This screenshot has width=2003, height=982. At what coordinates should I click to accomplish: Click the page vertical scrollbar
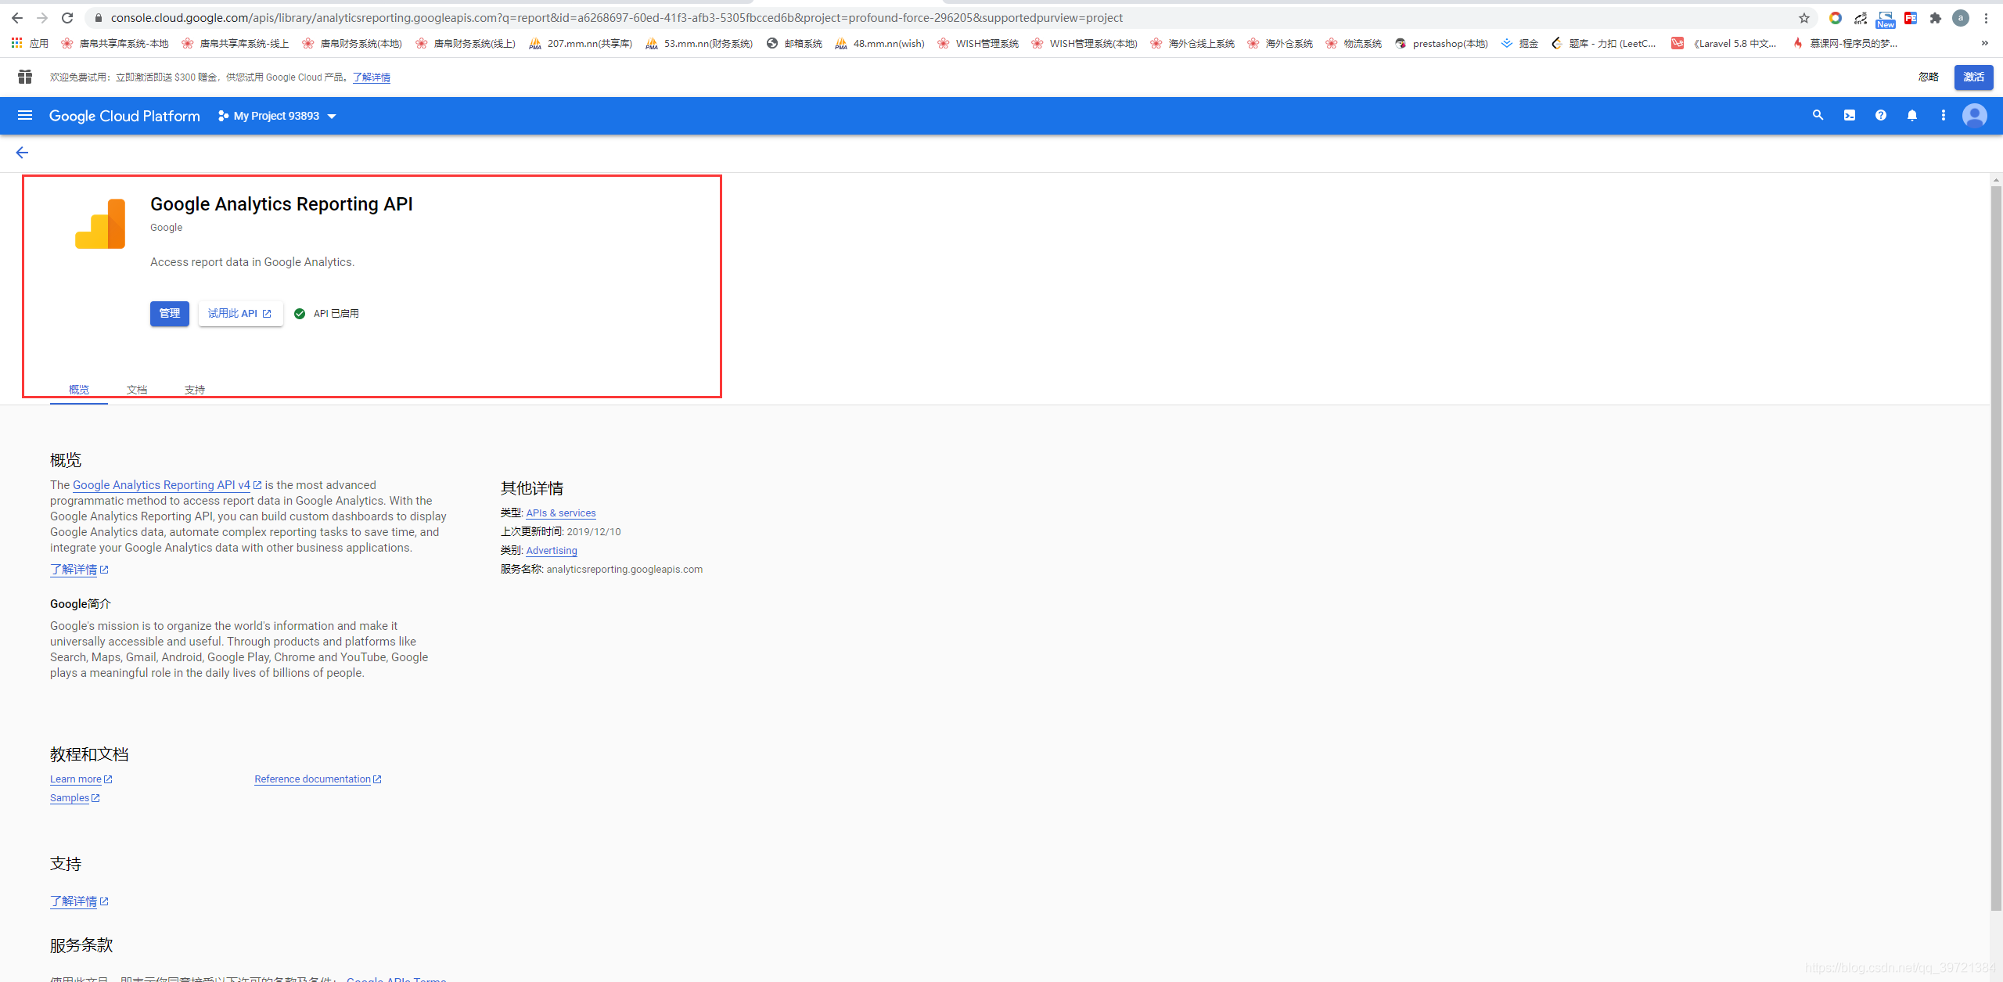(x=1995, y=548)
